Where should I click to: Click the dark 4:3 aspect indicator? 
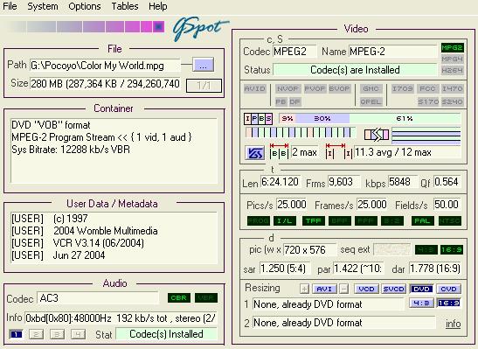[x=426, y=250]
